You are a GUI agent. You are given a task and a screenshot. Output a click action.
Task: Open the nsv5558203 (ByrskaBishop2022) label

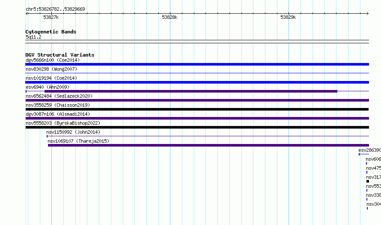pos(63,123)
